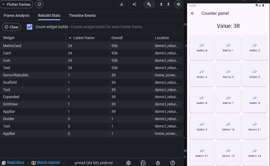Viewport: 270px width, 166px height.
Task: Tap the Metric 13 card icon
Action: tap(228, 151)
